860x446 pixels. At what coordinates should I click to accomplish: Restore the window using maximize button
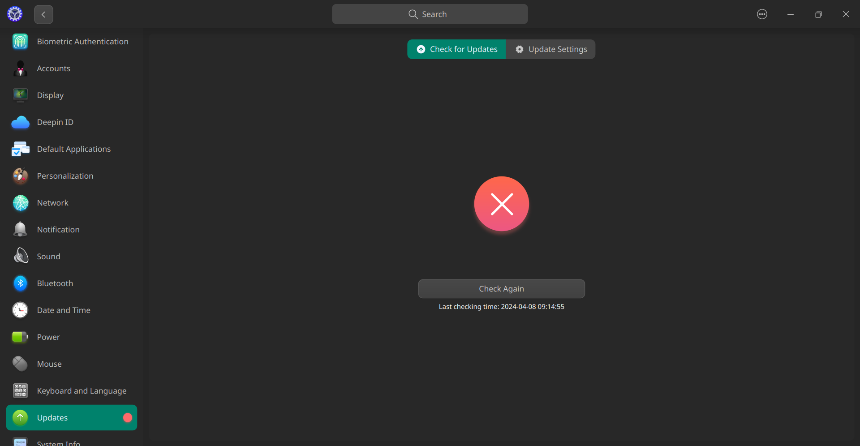coord(818,14)
